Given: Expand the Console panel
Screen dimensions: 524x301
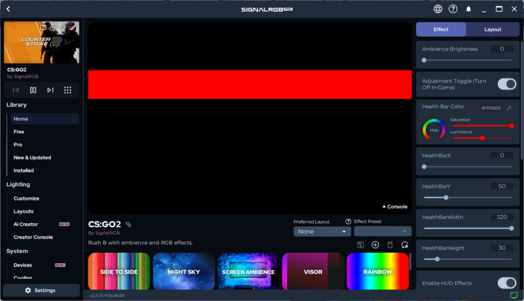Looking at the screenshot, I should point(395,206).
